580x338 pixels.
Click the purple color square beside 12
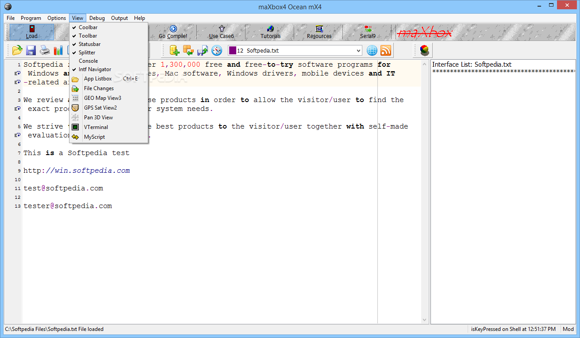tap(232, 50)
